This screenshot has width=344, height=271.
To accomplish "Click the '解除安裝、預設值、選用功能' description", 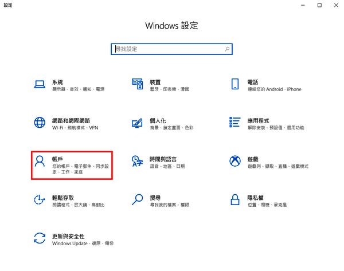I will coord(276,128).
